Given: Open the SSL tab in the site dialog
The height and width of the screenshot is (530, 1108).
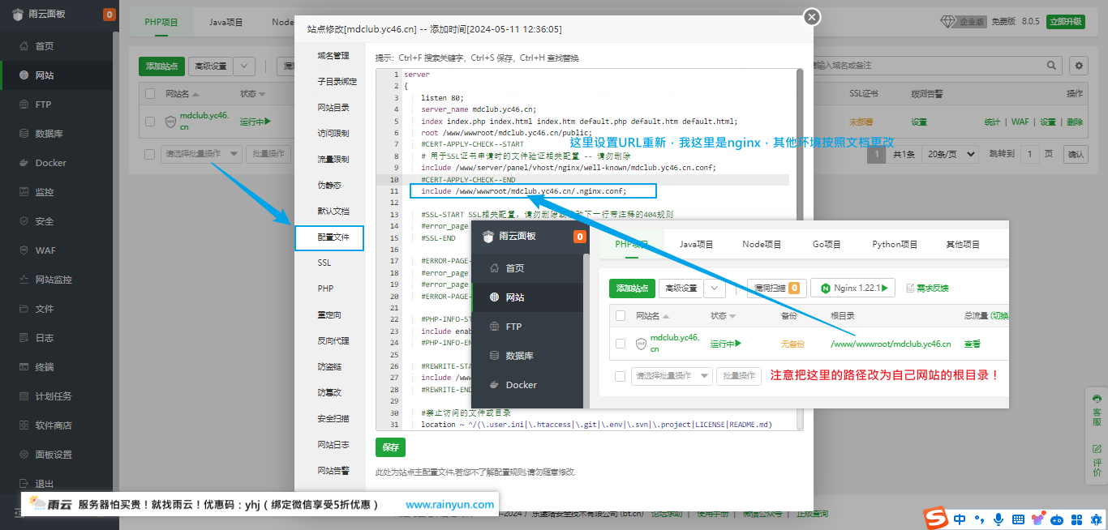Looking at the screenshot, I should [324, 263].
